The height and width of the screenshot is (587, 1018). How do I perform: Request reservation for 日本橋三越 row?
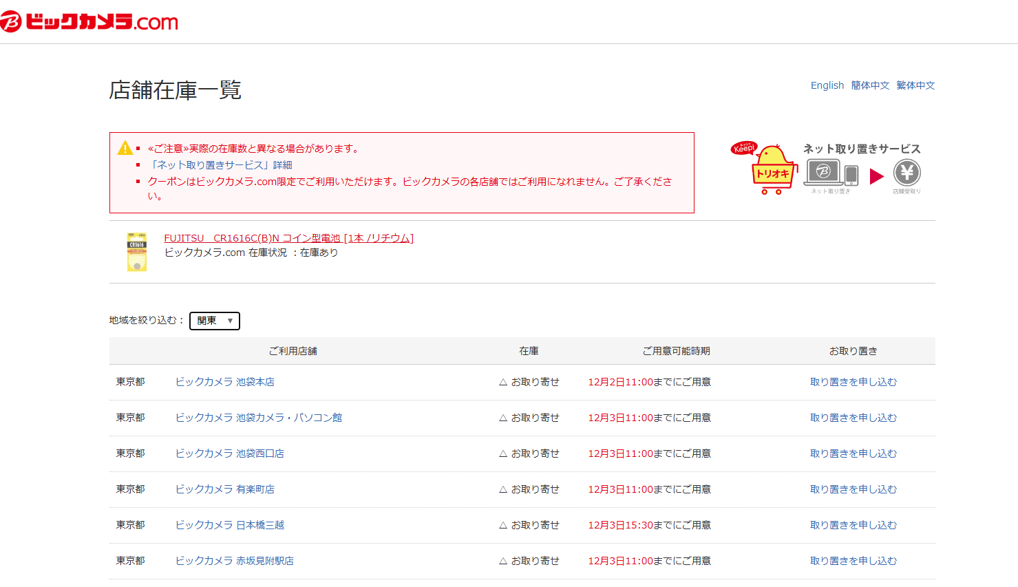tap(853, 525)
